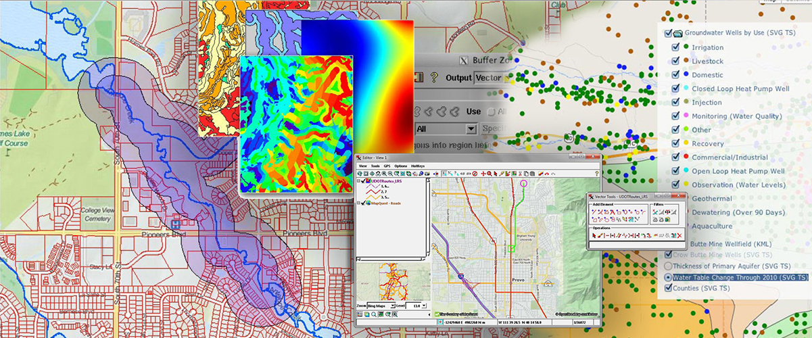Toggle the Monitoring (Water Quality) checkbox

coord(675,116)
